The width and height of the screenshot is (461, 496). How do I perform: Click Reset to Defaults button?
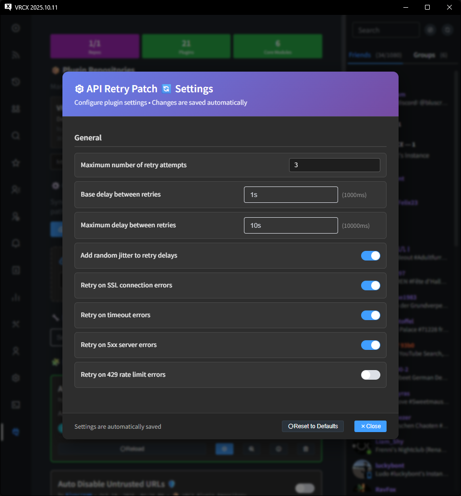point(313,426)
